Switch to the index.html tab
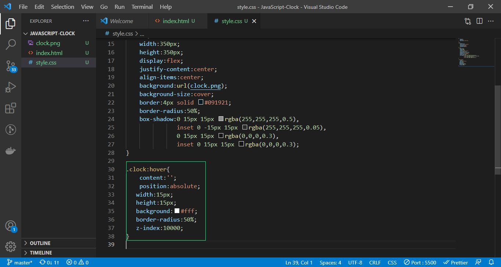501x267 pixels. pyautogui.click(x=178, y=21)
